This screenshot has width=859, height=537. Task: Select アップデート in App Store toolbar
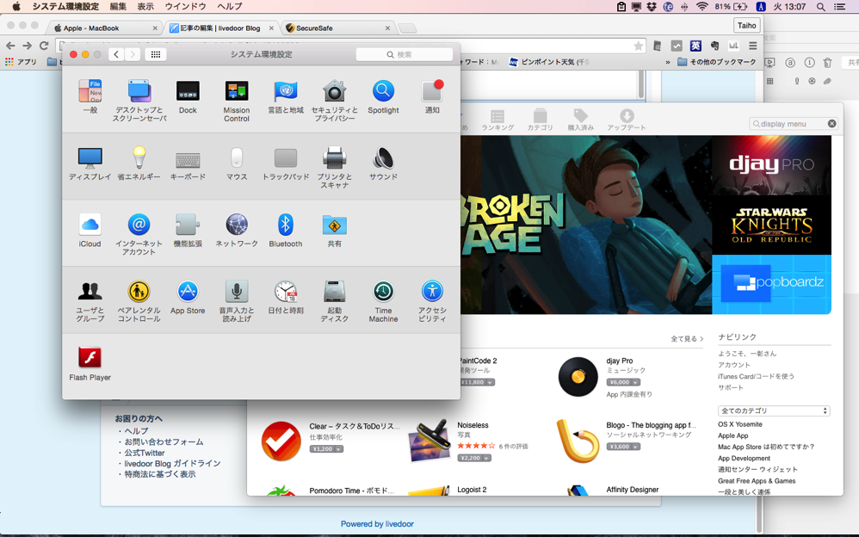[627, 120]
